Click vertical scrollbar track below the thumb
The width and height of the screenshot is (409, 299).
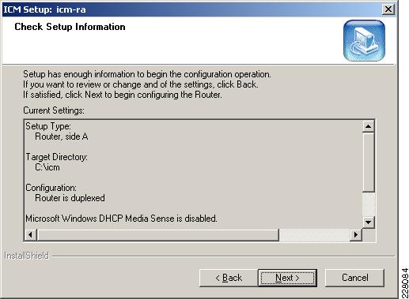[368, 204]
